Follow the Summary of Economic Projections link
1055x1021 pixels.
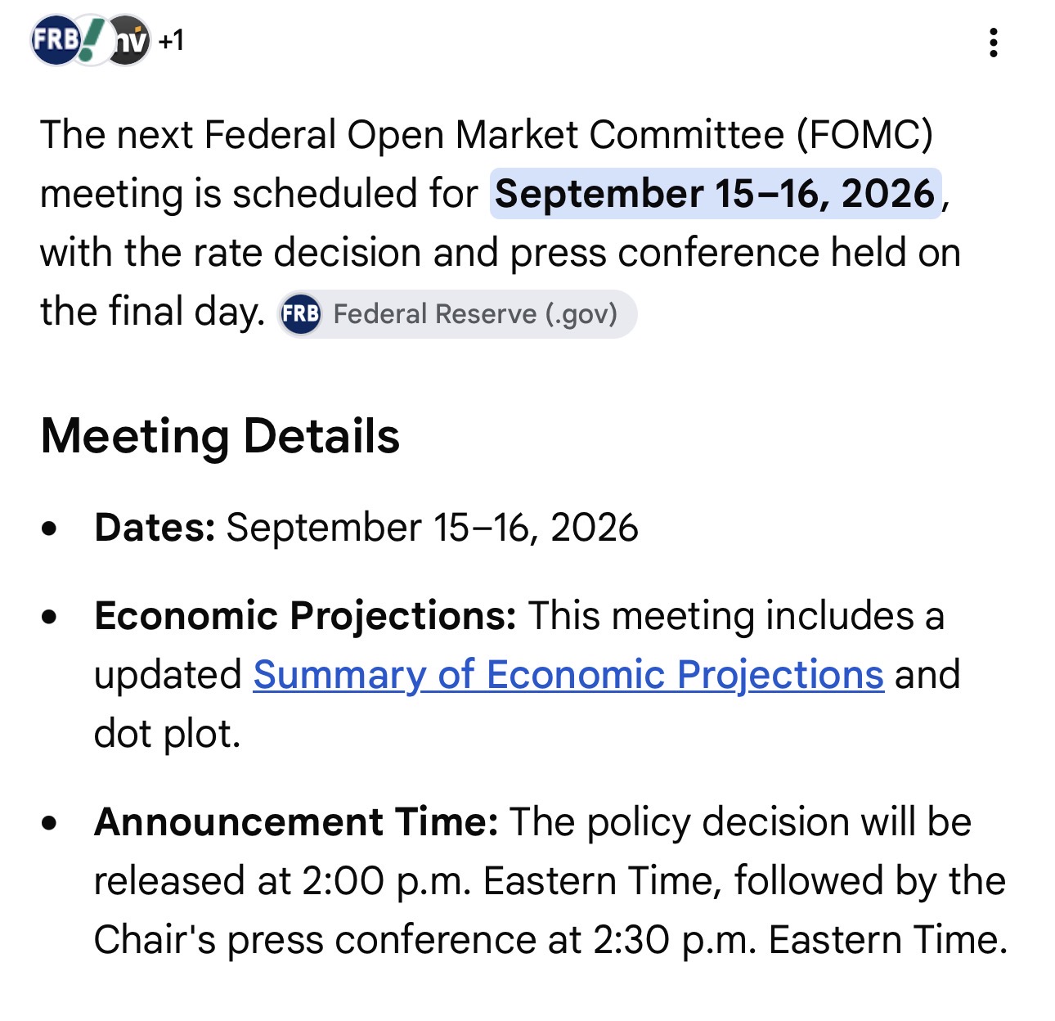pyautogui.click(x=568, y=675)
